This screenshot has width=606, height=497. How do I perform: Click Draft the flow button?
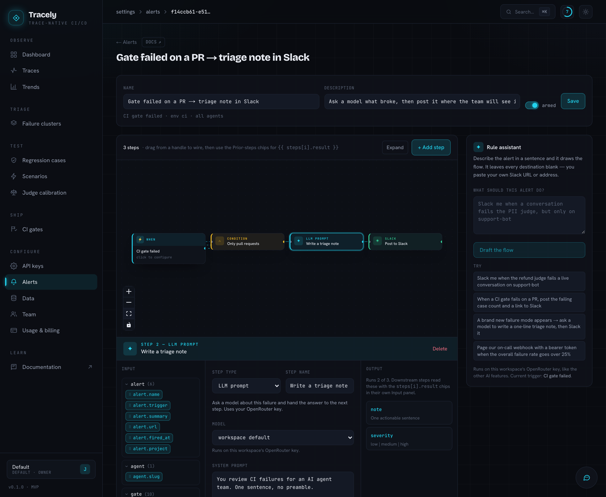(529, 250)
